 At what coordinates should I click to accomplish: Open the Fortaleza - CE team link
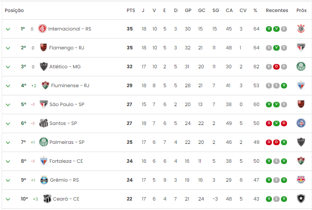(66, 161)
